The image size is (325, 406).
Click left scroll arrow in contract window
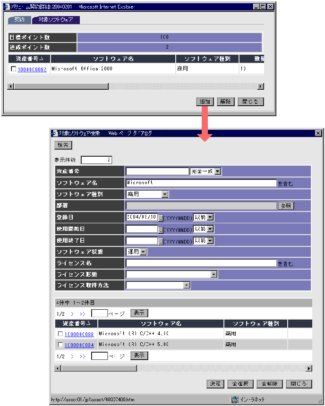(10, 86)
